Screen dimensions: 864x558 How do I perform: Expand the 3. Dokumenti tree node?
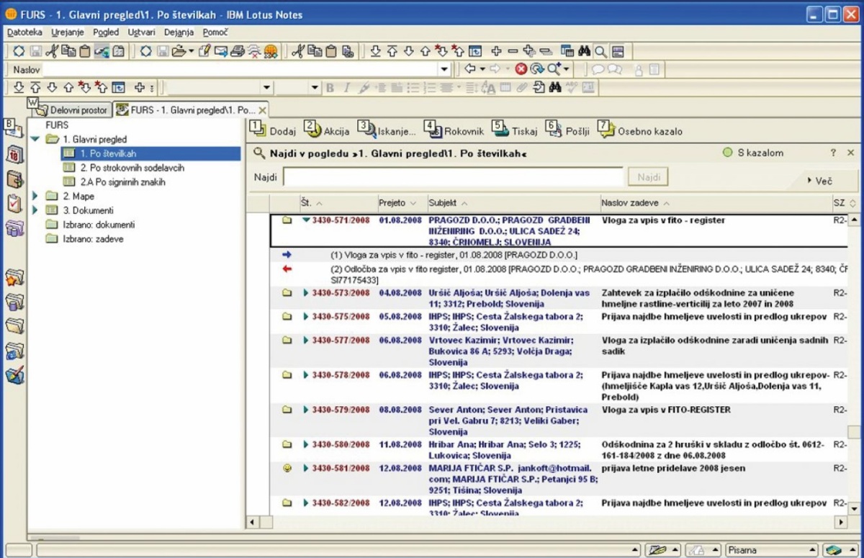pos(35,210)
